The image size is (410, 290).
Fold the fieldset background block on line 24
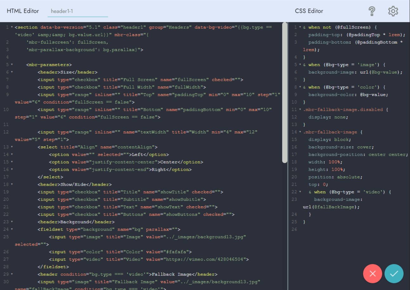coord(12,229)
